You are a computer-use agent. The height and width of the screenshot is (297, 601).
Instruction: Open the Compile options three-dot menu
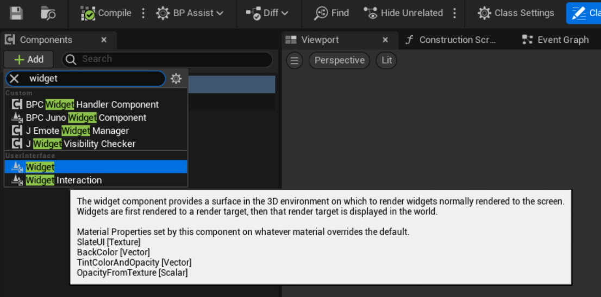tap(143, 13)
